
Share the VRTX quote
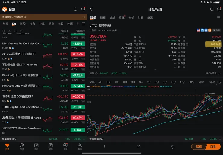138,147
